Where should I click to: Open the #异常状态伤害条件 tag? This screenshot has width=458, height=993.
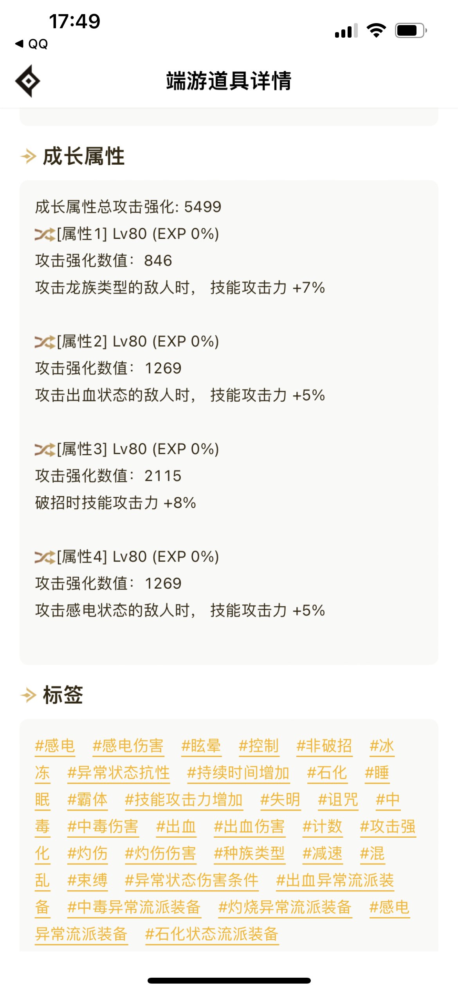coord(191,880)
